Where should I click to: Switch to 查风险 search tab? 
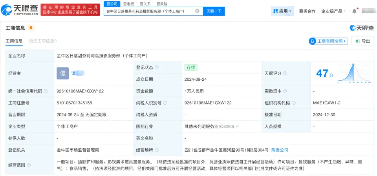162,4
